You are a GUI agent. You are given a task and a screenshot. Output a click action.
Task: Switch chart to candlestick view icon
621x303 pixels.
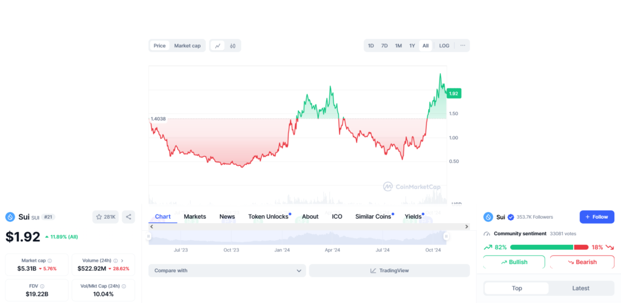pyautogui.click(x=233, y=45)
